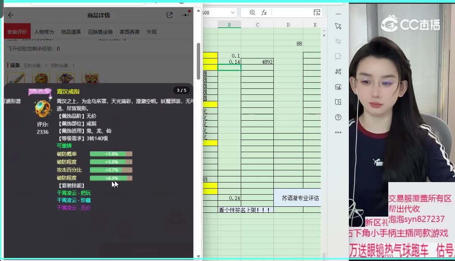Click the screenshot region icon in sidebar
This screenshot has width=455, height=261.
[x=338, y=57]
